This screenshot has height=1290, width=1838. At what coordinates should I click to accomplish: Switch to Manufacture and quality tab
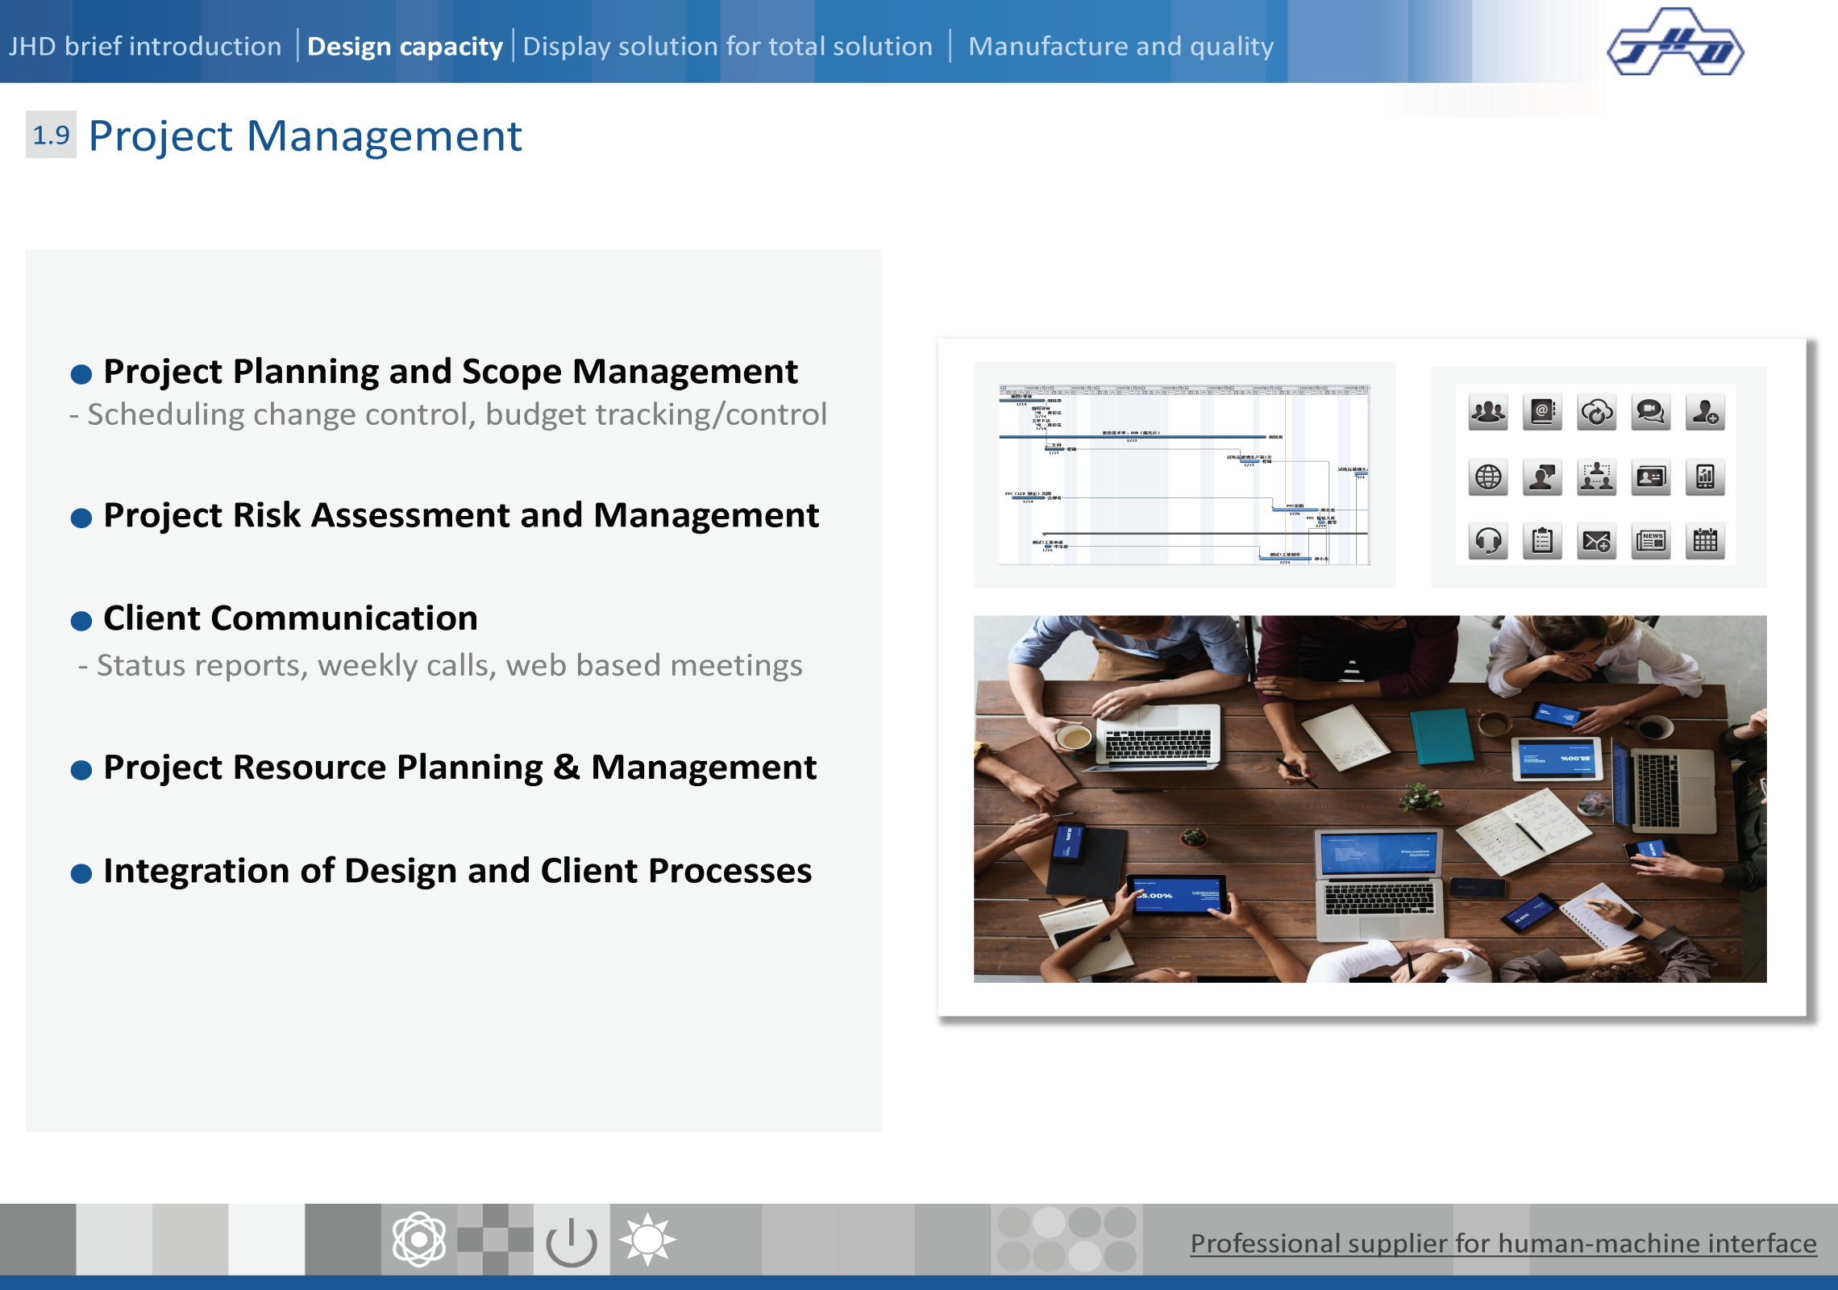1121,46
